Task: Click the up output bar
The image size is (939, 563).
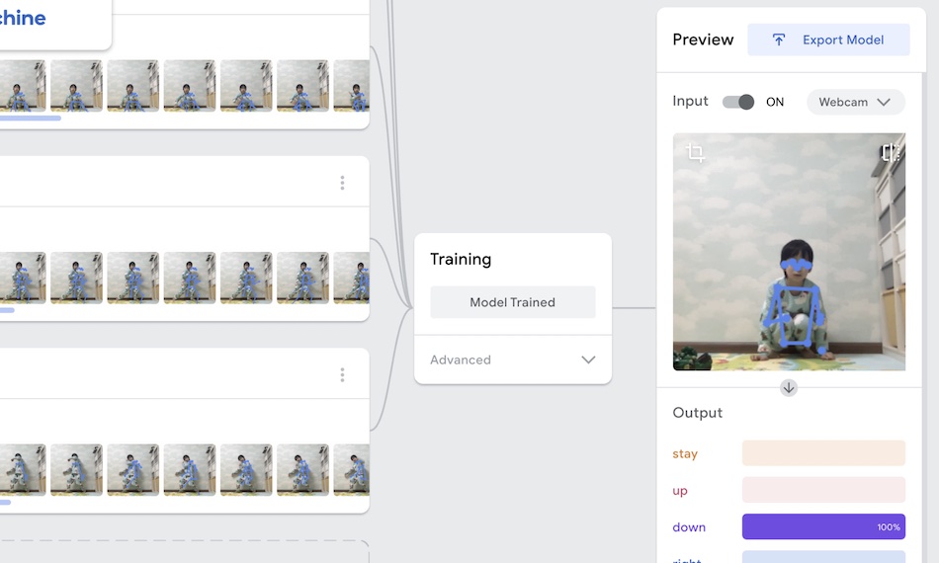Action: (x=823, y=490)
